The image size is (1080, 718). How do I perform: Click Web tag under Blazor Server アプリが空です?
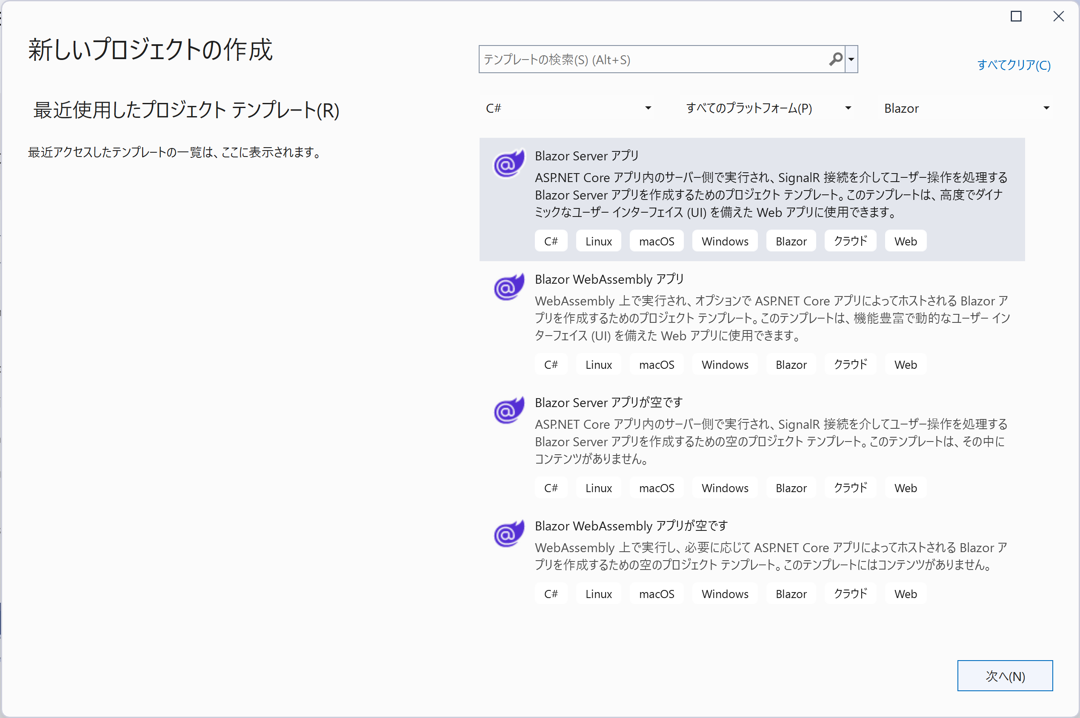[906, 488]
